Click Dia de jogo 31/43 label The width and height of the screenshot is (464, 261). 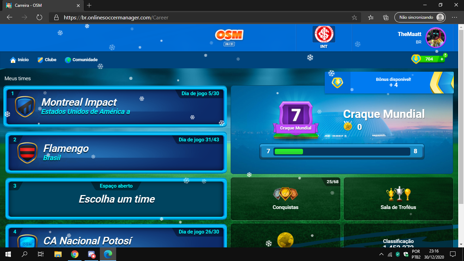(x=199, y=140)
